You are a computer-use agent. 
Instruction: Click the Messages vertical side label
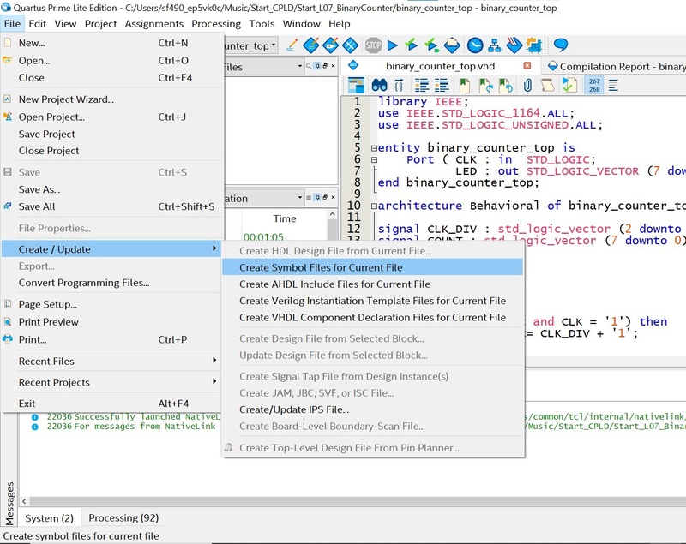pyautogui.click(x=9, y=503)
